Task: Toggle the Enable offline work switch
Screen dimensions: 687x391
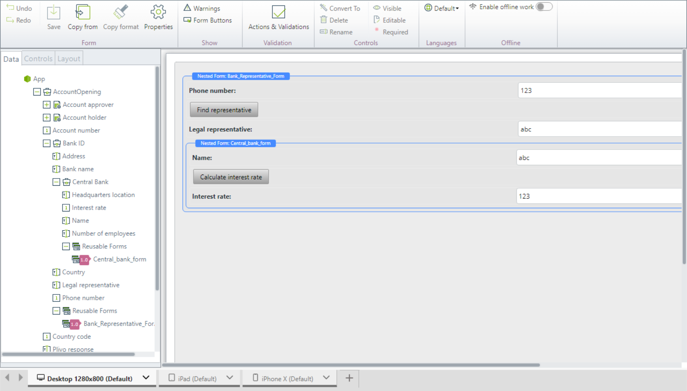Action: pos(544,7)
